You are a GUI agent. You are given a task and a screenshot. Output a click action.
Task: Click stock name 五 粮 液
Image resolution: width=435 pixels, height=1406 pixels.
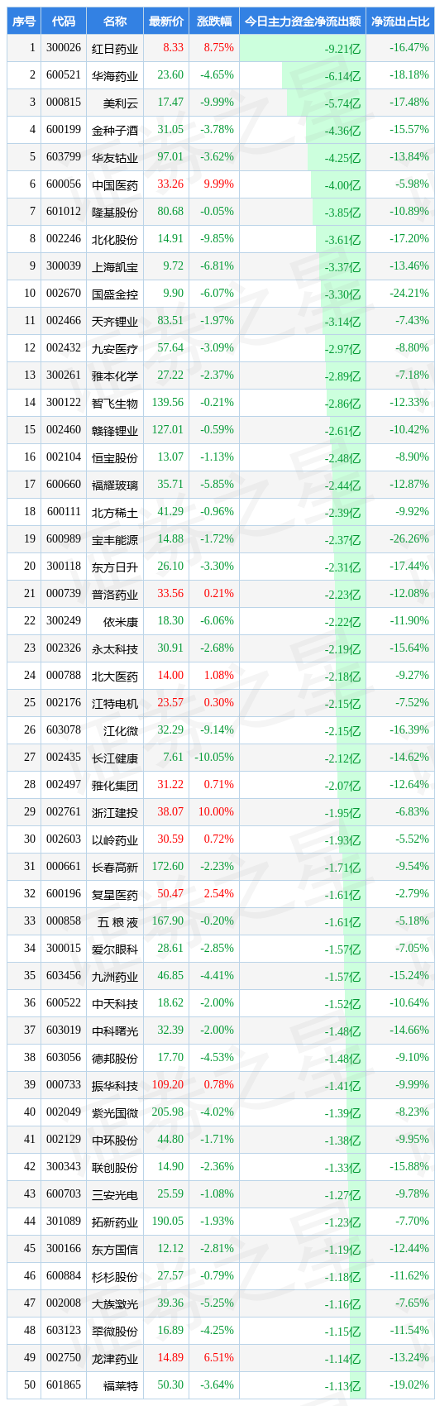tap(117, 922)
